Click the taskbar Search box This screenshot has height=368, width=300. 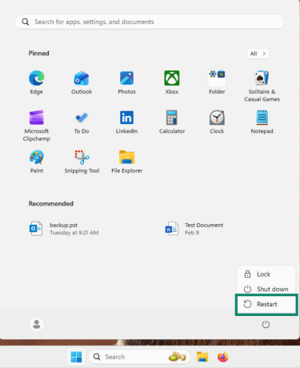(x=139, y=357)
